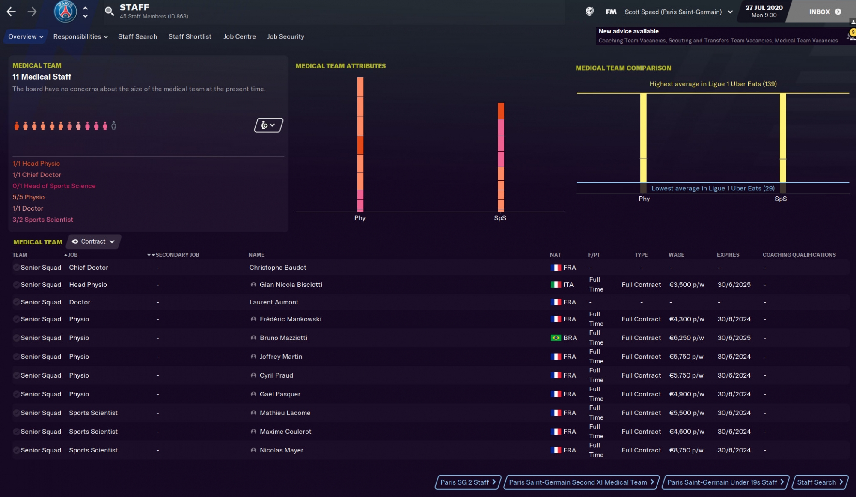Screen dimensions: 856x497
Task: Open Bruno Mazziotti's profile icon
Action: coord(253,338)
